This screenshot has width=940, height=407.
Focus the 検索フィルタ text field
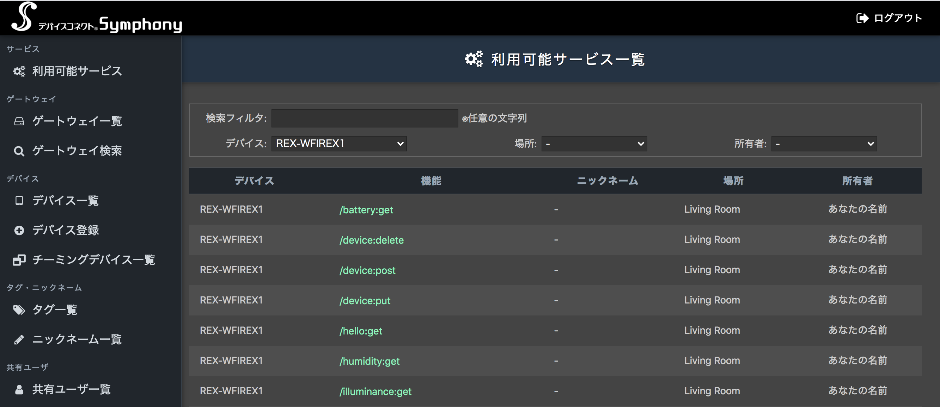click(x=365, y=118)
